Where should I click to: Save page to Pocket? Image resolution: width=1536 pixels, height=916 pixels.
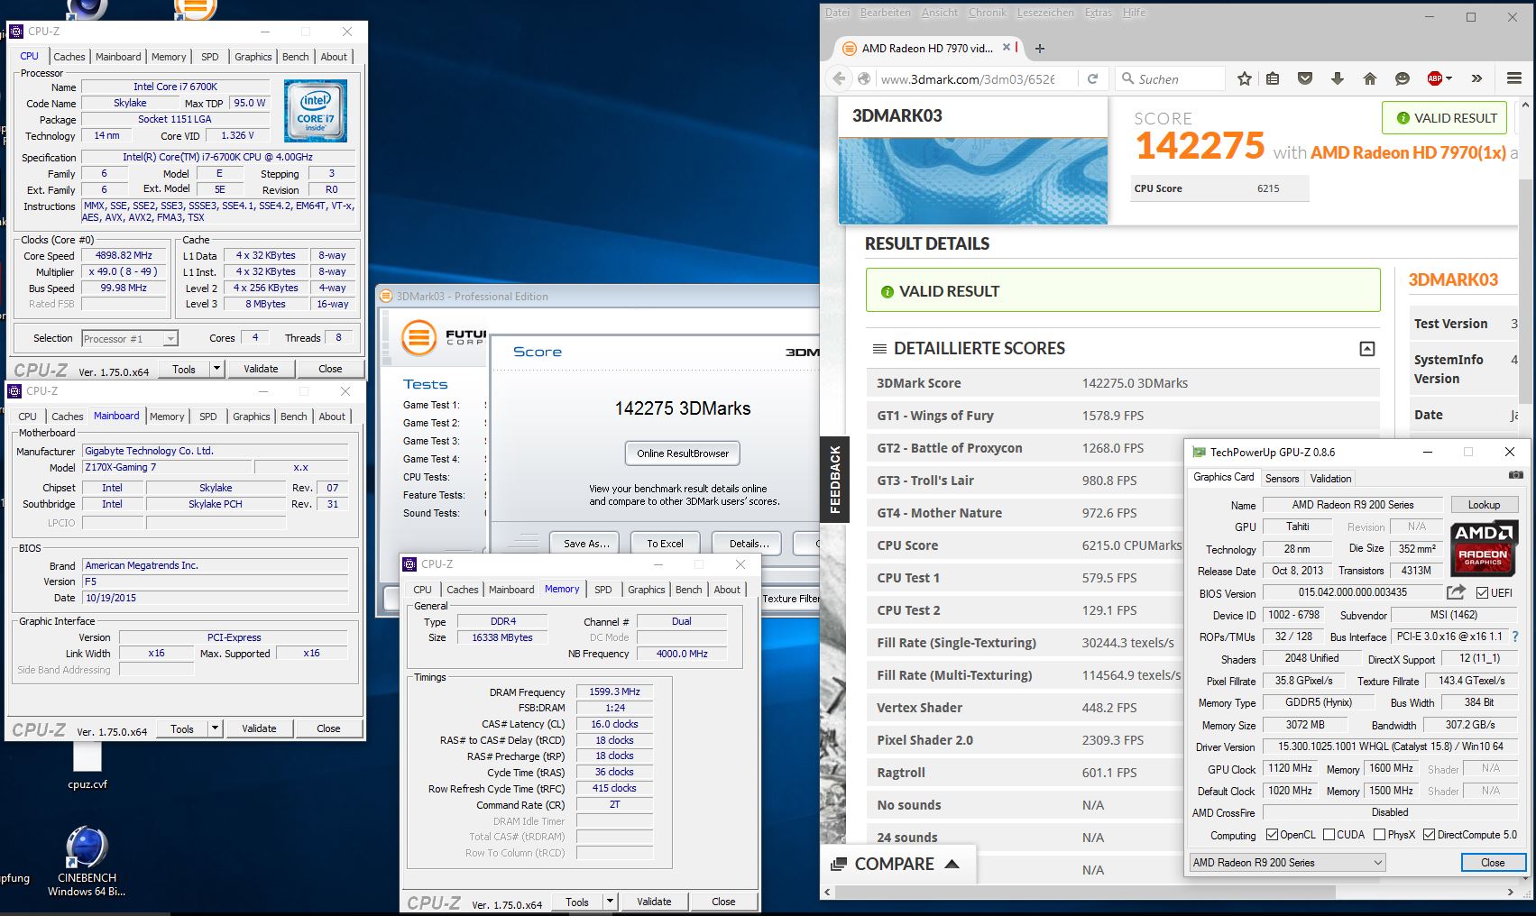tap(1305, 78)
